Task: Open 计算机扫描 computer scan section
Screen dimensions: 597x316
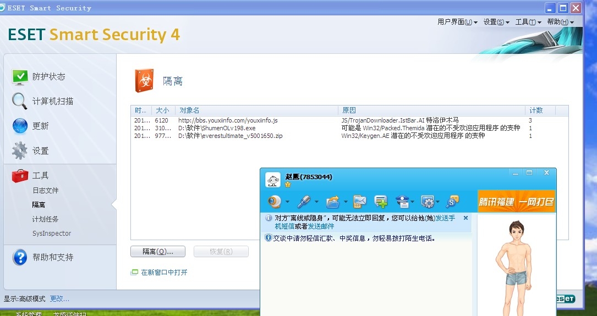Action: (42, 101)
